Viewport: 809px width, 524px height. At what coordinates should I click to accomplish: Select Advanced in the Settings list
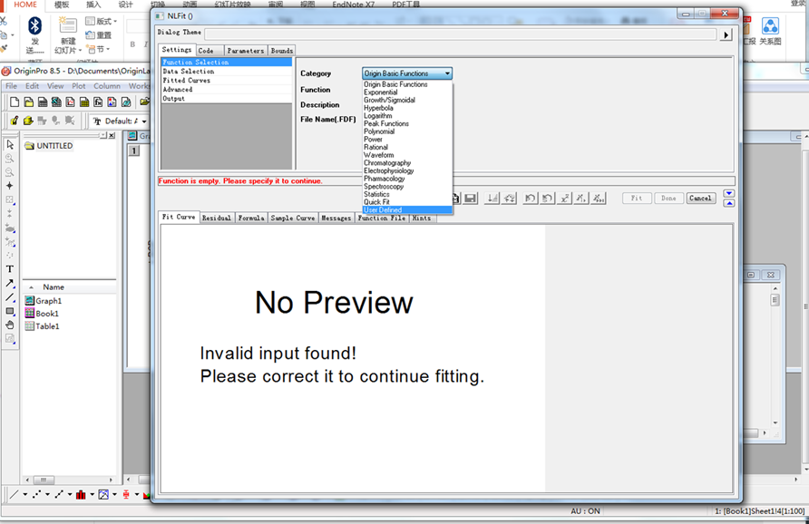pos(227,89)
